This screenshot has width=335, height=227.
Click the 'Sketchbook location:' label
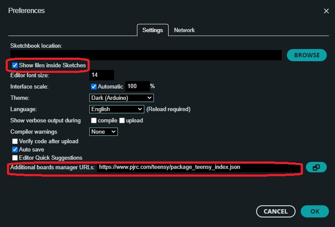click(x=36, y=46)
